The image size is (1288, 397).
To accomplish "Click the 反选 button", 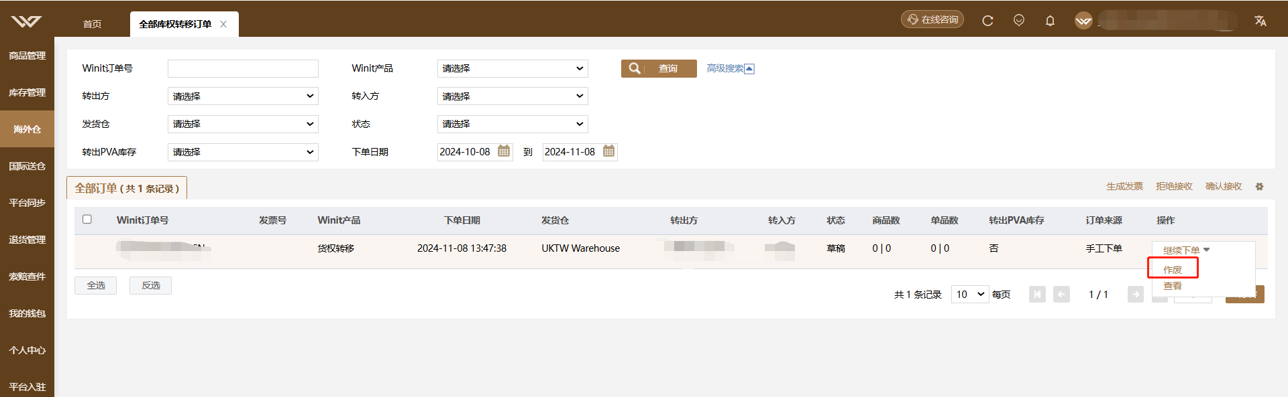I will (x=150, y=285).
